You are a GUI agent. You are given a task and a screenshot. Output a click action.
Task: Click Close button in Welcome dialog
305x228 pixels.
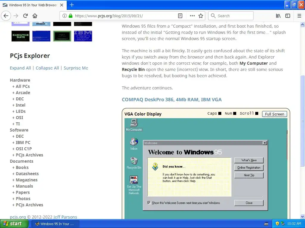click(x=249, y=203)
